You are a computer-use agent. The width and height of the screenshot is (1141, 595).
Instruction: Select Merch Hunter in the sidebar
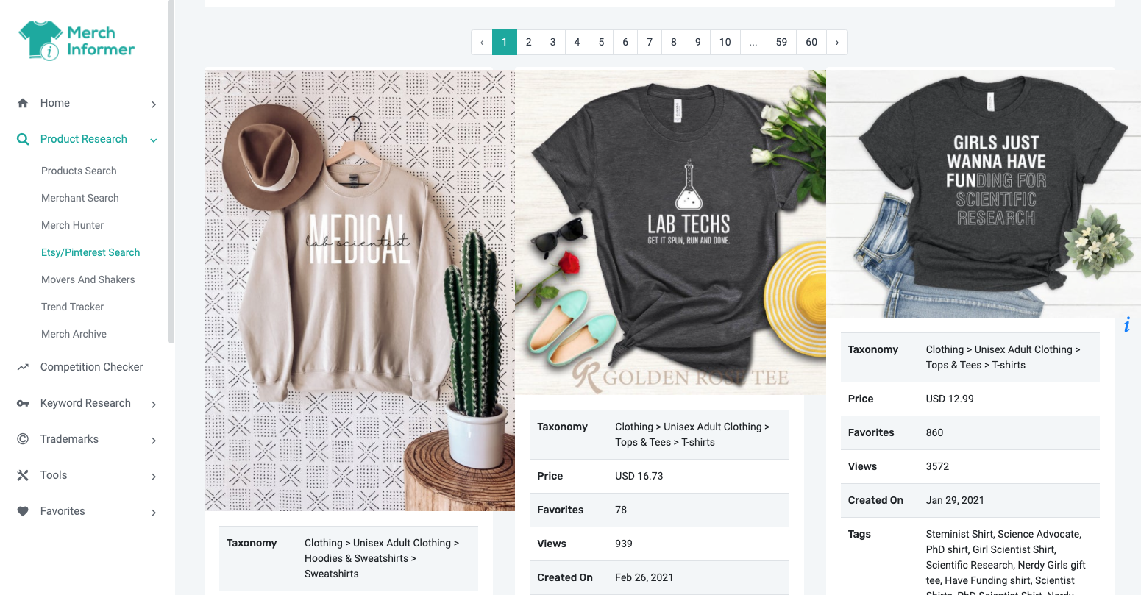pos(72,225)
